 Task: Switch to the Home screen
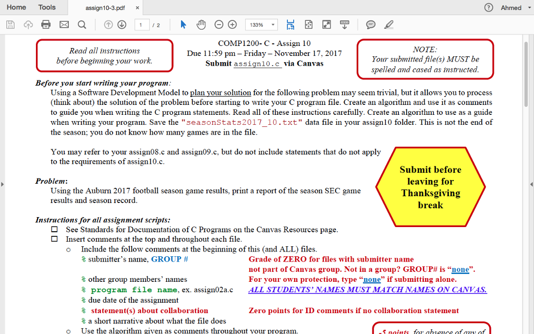click(x=16, y=7)
